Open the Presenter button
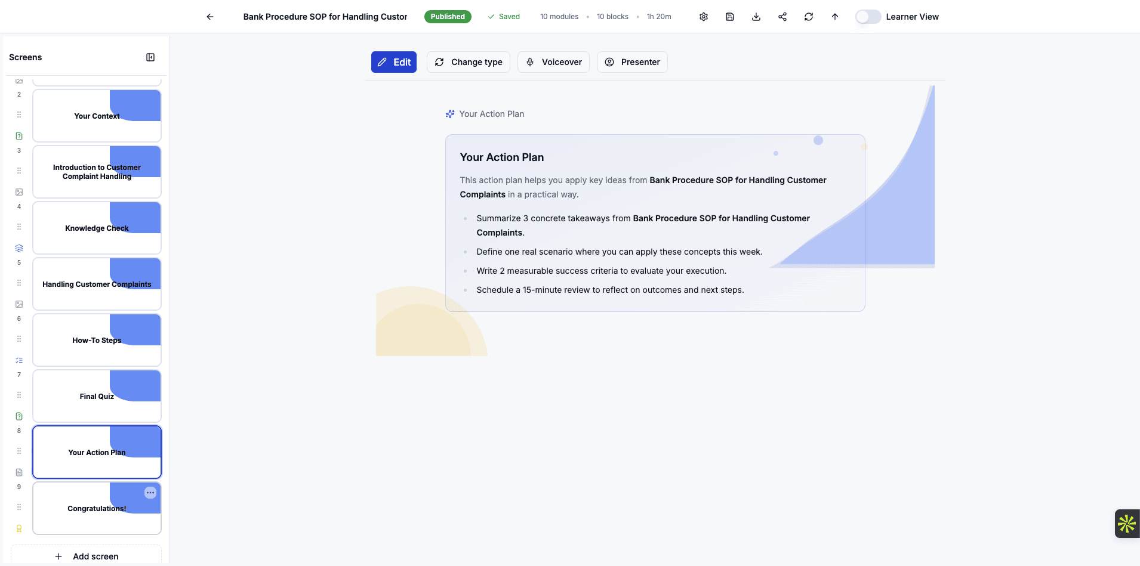 [632, 62]
